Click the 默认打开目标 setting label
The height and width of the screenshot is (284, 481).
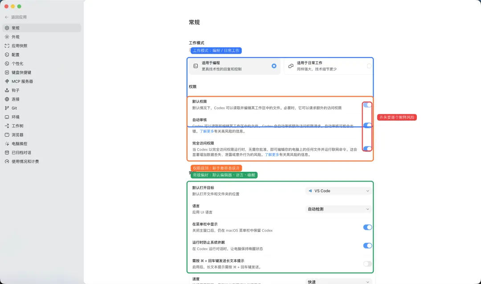point(203,188)
